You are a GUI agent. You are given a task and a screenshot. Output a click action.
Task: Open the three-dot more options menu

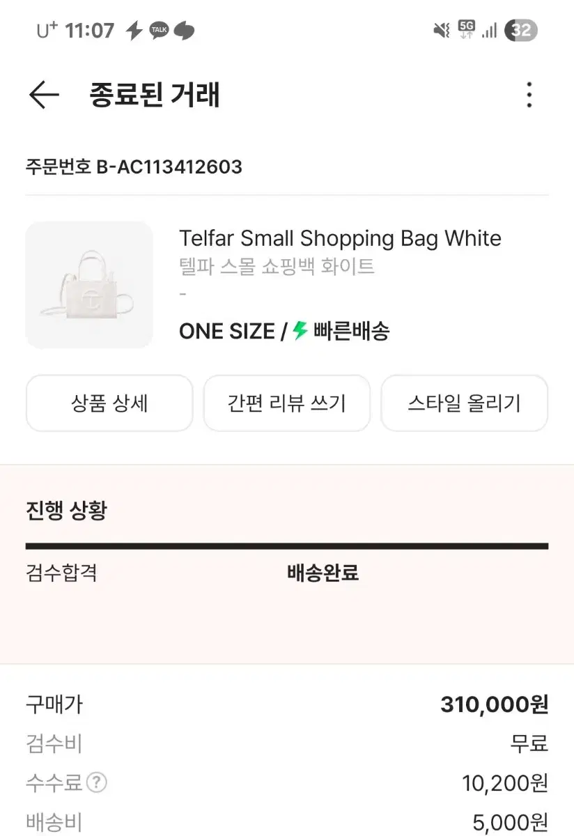pos(529,95)
